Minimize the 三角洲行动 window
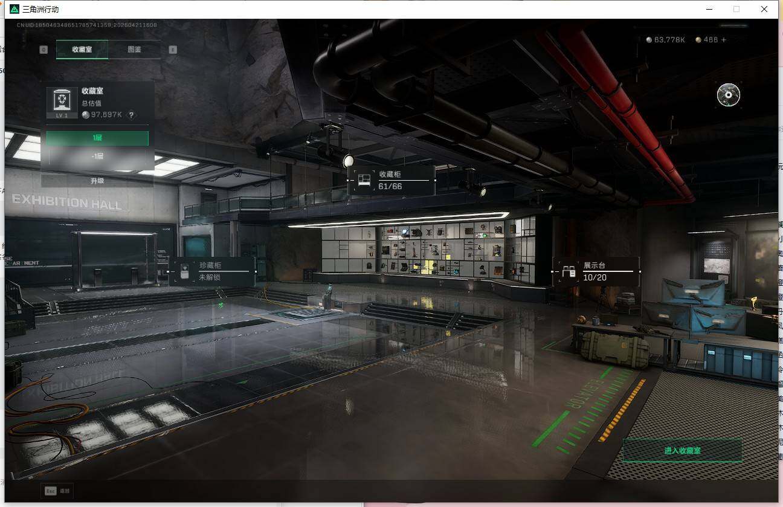 pyautogui.click(x=709, y=9)
